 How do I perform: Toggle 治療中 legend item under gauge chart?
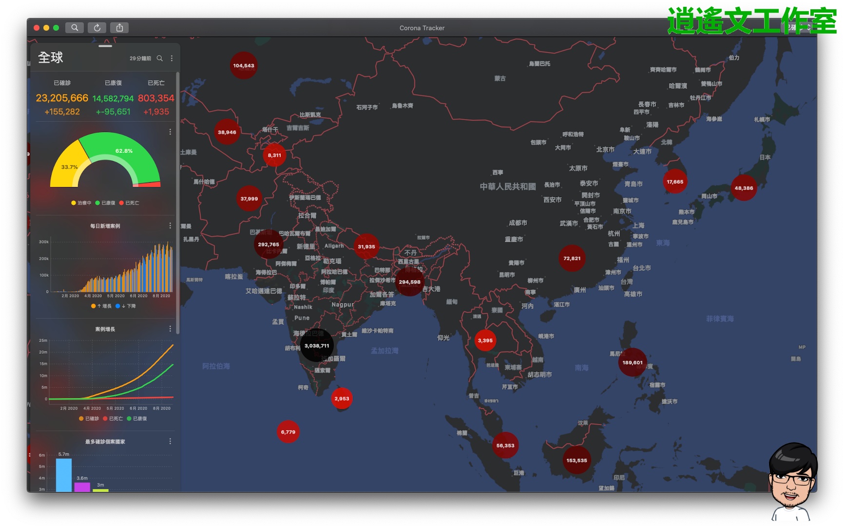click(81, 203)
